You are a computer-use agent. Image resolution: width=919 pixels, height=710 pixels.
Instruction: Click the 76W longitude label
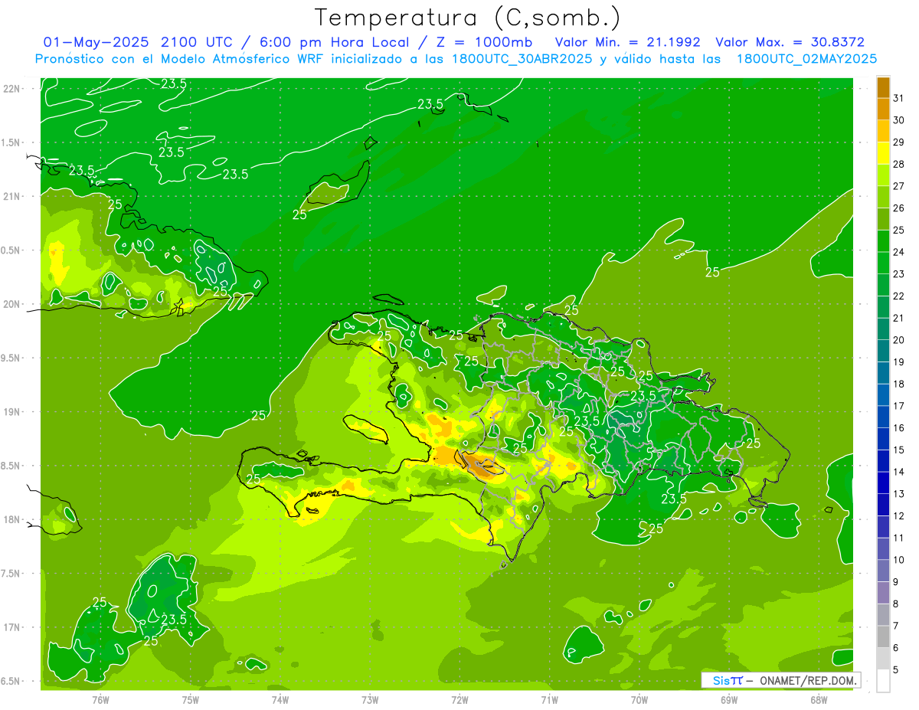click(100, 699)
